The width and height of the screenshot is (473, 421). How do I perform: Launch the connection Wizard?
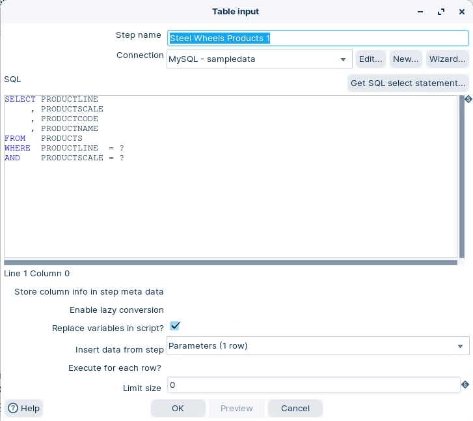point(447,59)
